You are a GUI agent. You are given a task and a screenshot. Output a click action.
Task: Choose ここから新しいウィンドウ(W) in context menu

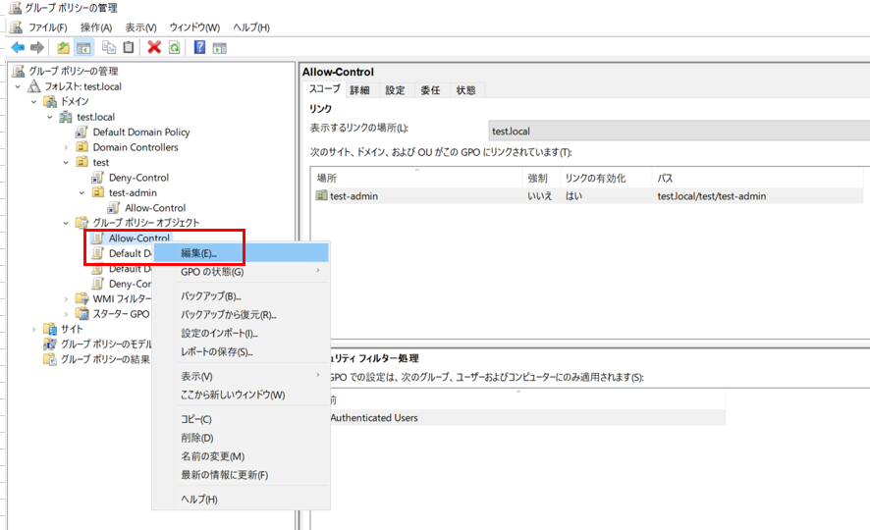[x=241, y=395]
